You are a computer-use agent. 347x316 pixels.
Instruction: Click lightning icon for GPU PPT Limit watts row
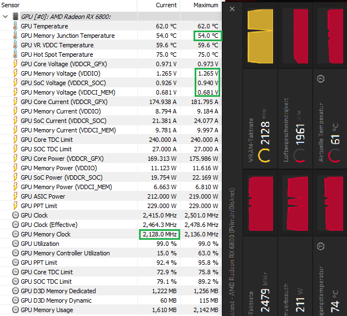[x=15, y=206]
